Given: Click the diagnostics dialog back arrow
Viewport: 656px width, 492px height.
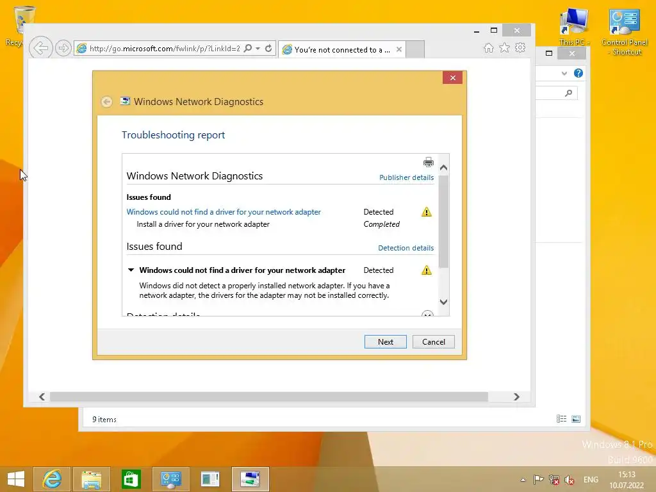Looking at the screenshot, I should (107, 102).
